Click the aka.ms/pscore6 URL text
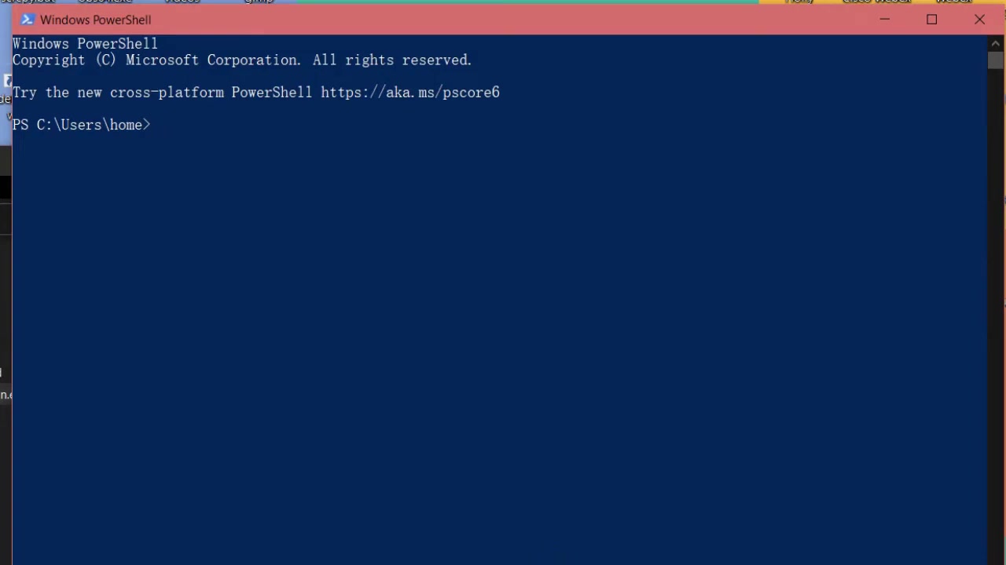The image size is (1006, 565). click(410, 93)
